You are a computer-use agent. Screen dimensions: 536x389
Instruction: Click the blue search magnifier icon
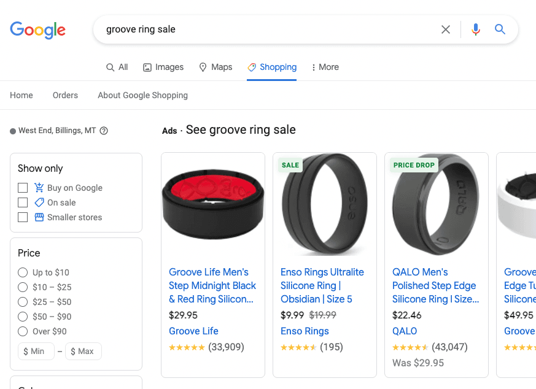(499, 29)
